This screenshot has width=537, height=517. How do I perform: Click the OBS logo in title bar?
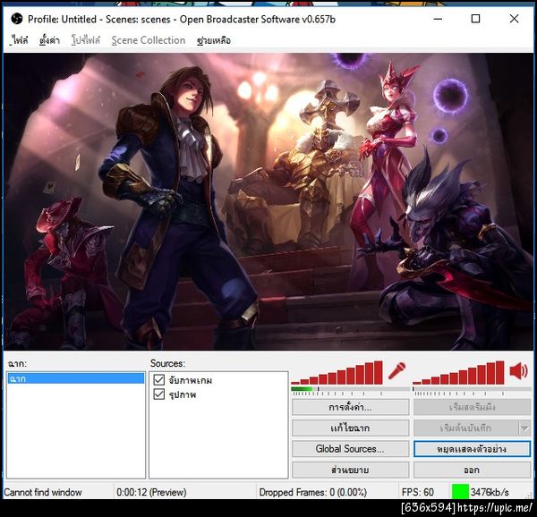pos(16,19)
